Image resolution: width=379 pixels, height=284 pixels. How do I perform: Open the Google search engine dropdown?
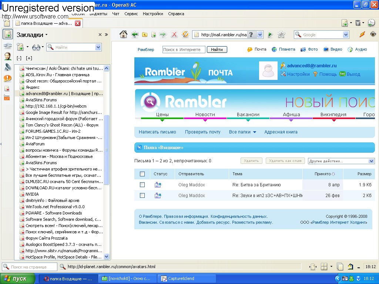coord(346,35)
